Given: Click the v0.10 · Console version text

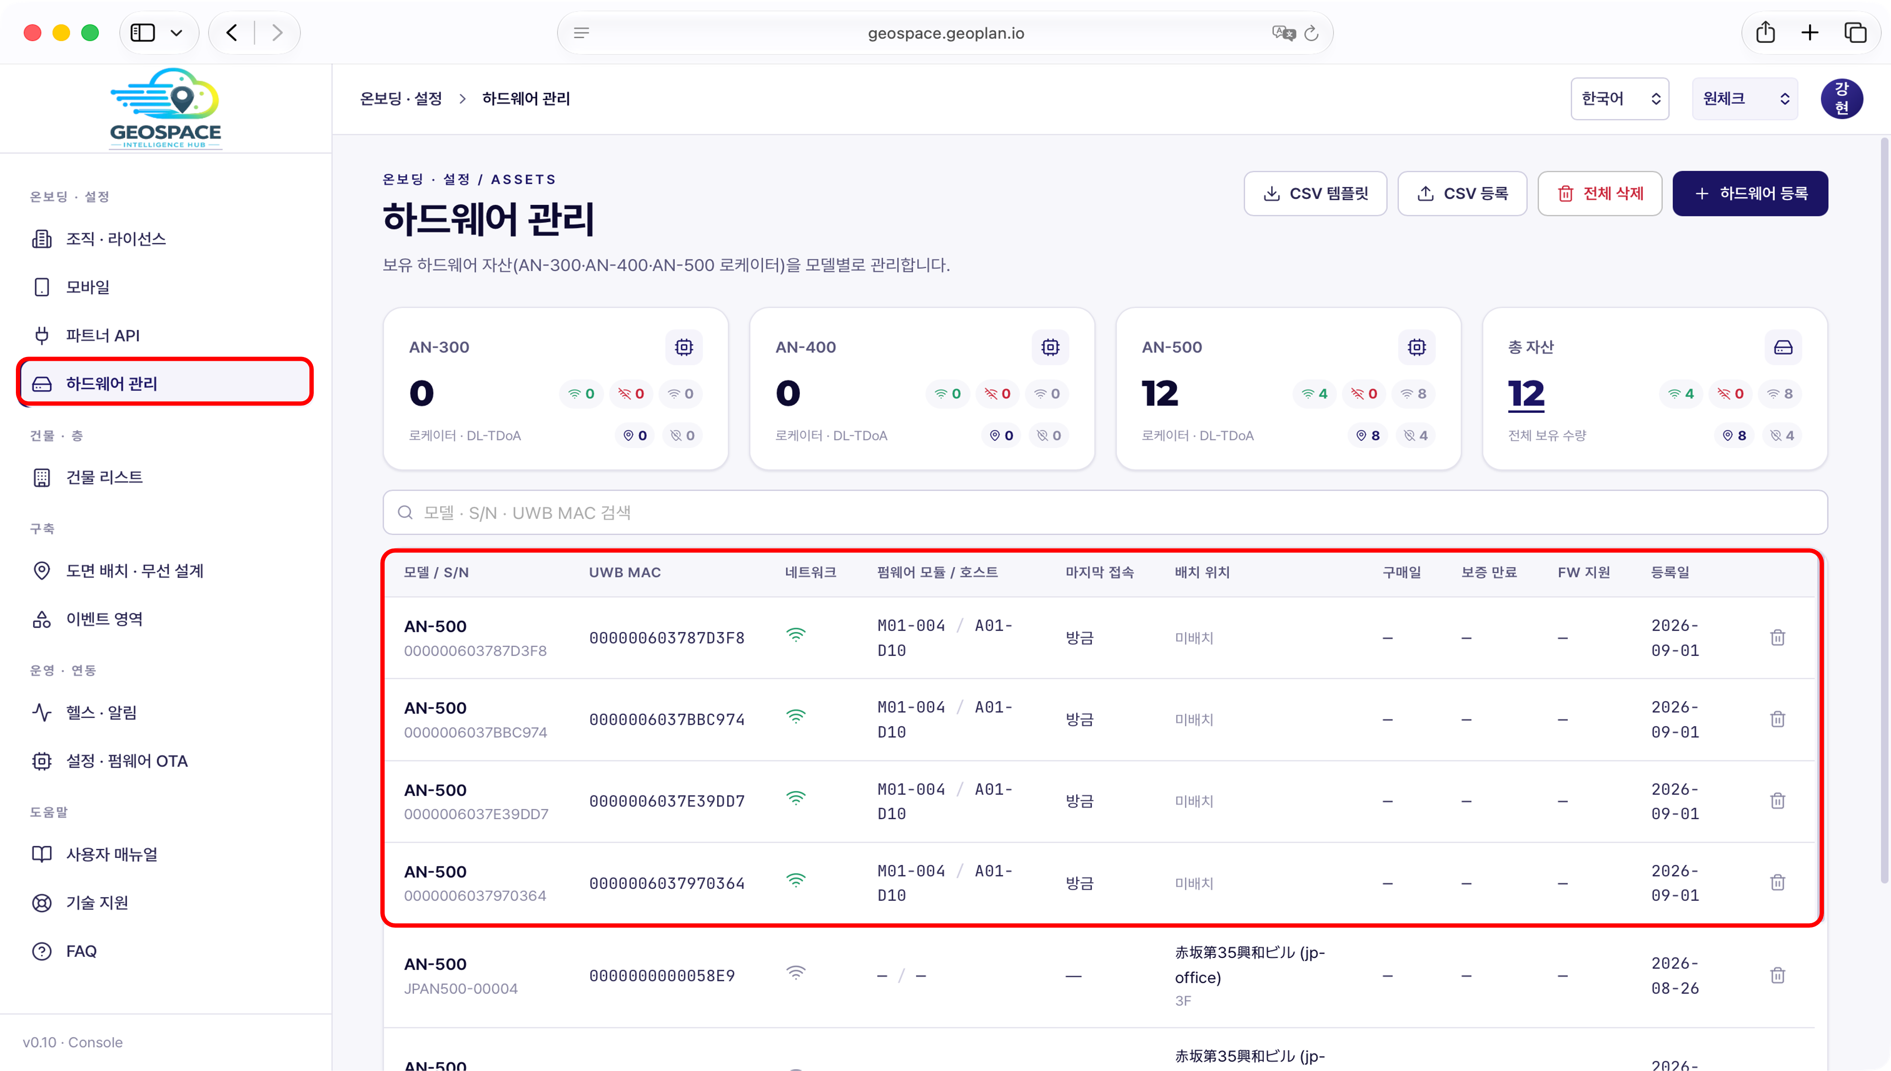Looking at the screenshot, I should (x=73, y=1042).
